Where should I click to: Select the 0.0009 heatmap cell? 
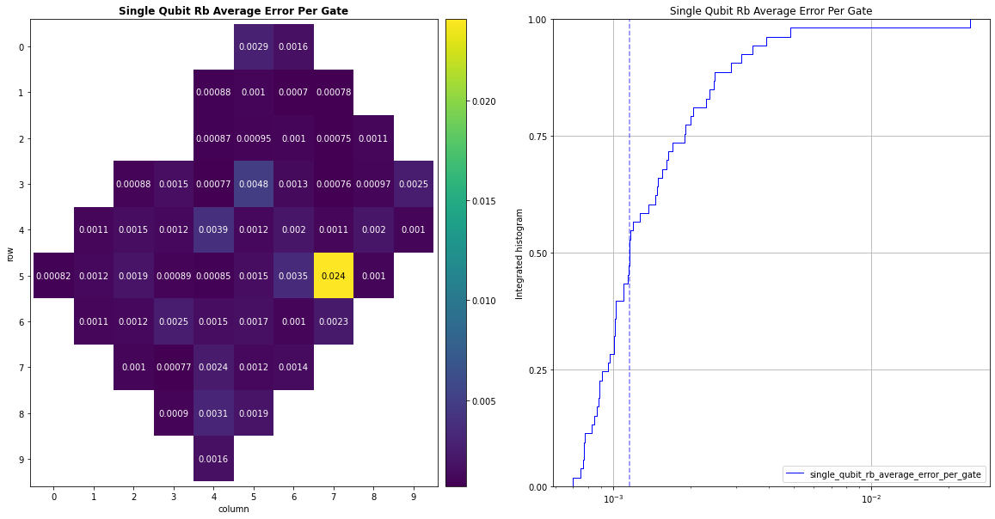point(173,413)
